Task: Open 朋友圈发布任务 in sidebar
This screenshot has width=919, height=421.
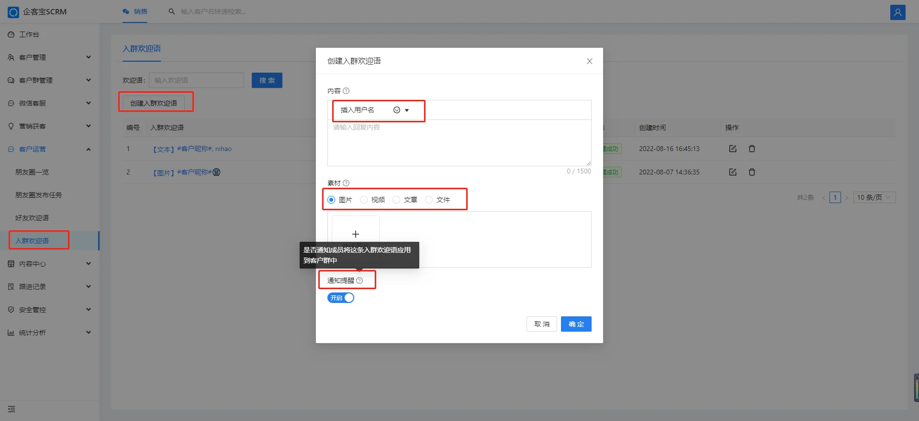Action: click(x=39, y=195)
